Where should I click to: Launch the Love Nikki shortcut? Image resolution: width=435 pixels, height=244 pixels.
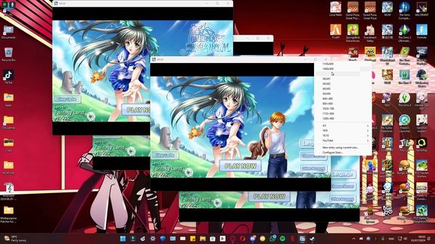pos(335,9)
